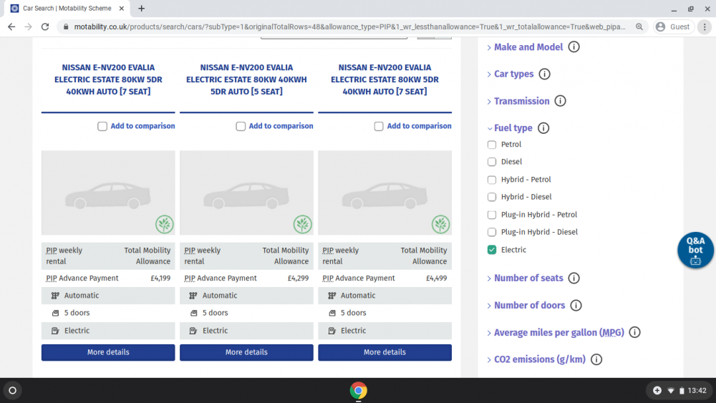Tick Add to comparison for 5 seat Evalia

click(241, 127)
